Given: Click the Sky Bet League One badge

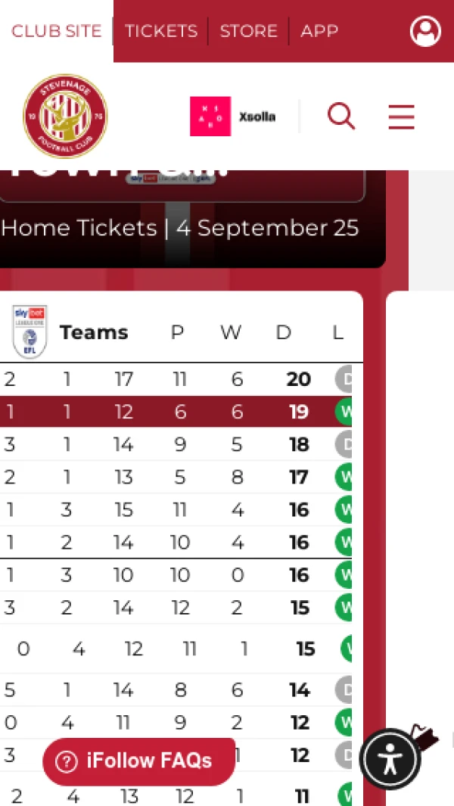Looking at the screenshot, I should [x=30, y=332].
